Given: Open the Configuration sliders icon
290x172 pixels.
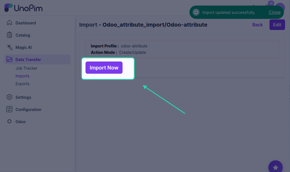Looking at the screenshot, I should (x=9, y=109).
